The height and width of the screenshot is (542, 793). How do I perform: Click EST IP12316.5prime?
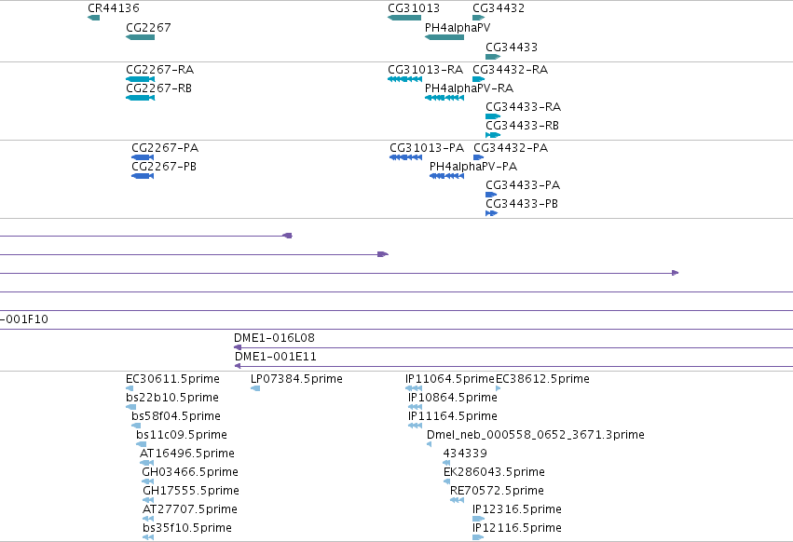[517, 509]
